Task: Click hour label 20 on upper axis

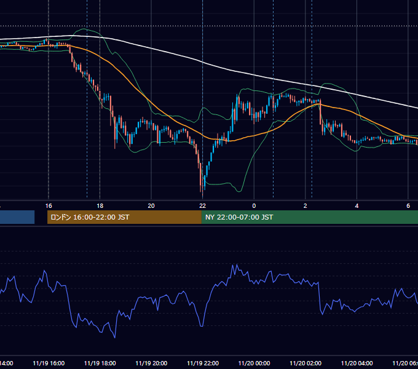Action: (x=151, y=205)
